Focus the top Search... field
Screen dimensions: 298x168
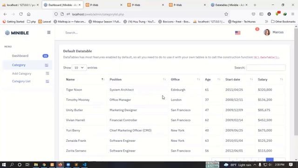(72, 33)
